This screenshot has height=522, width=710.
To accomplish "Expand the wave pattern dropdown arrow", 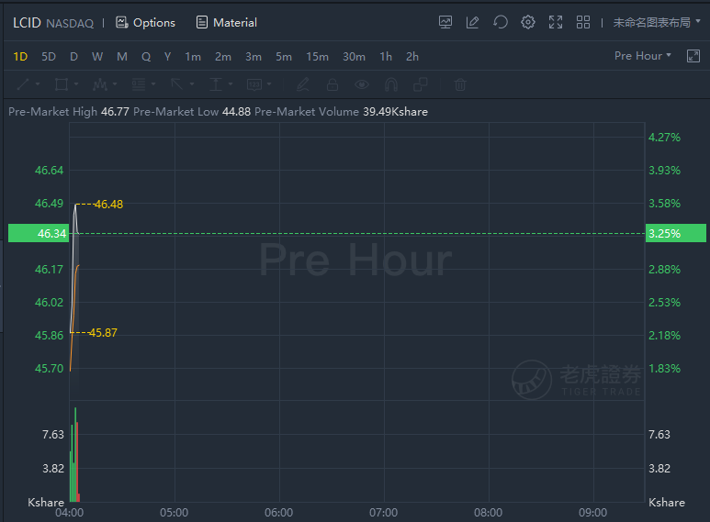I will (115, 84).
